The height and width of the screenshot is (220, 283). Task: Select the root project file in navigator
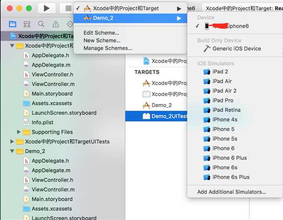click(x=37, y=36)
